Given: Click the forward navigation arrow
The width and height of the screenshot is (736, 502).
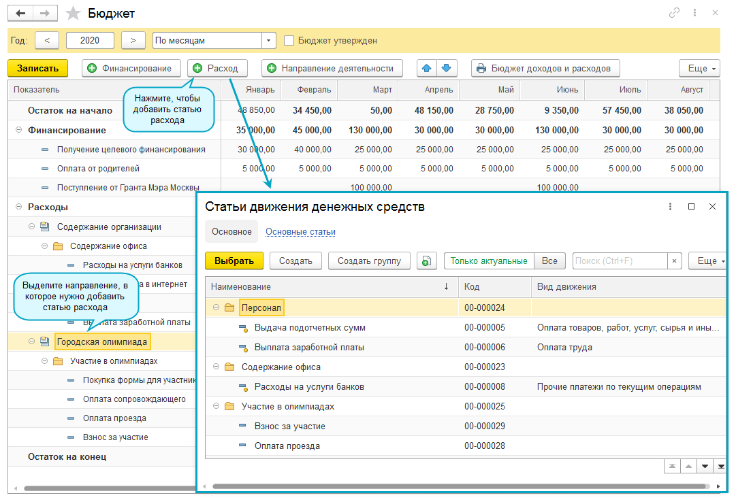Looking at the screenshot, I should (x=45, y=14).
